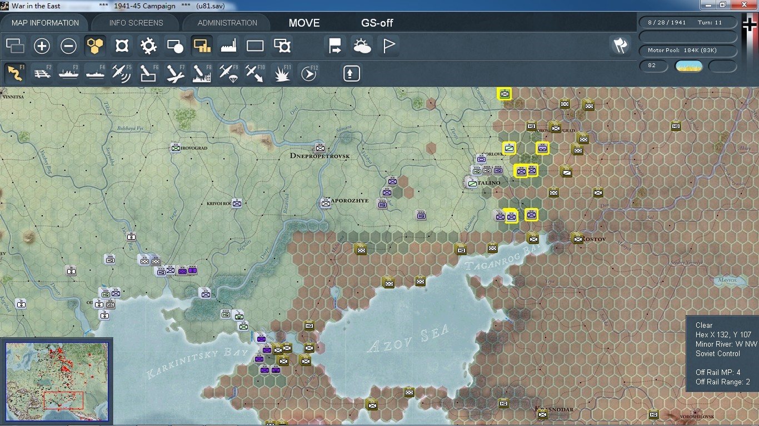Click the single pennant flag icon
759x426 pixels.
click(x=388, y=46)
